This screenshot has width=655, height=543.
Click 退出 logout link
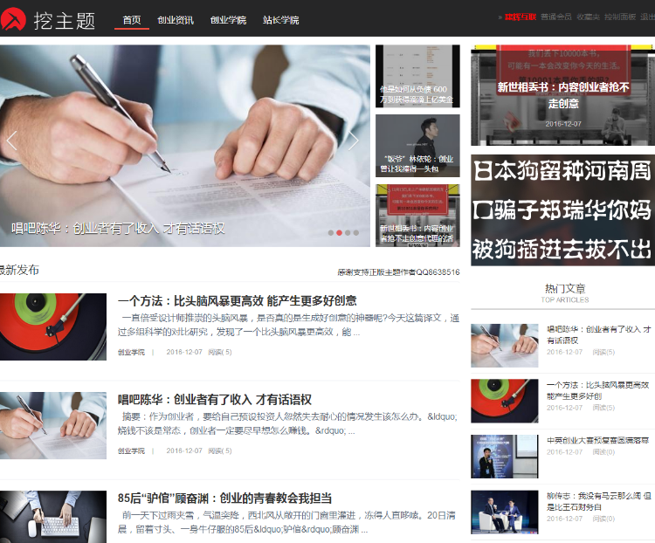tap(647, 17)
